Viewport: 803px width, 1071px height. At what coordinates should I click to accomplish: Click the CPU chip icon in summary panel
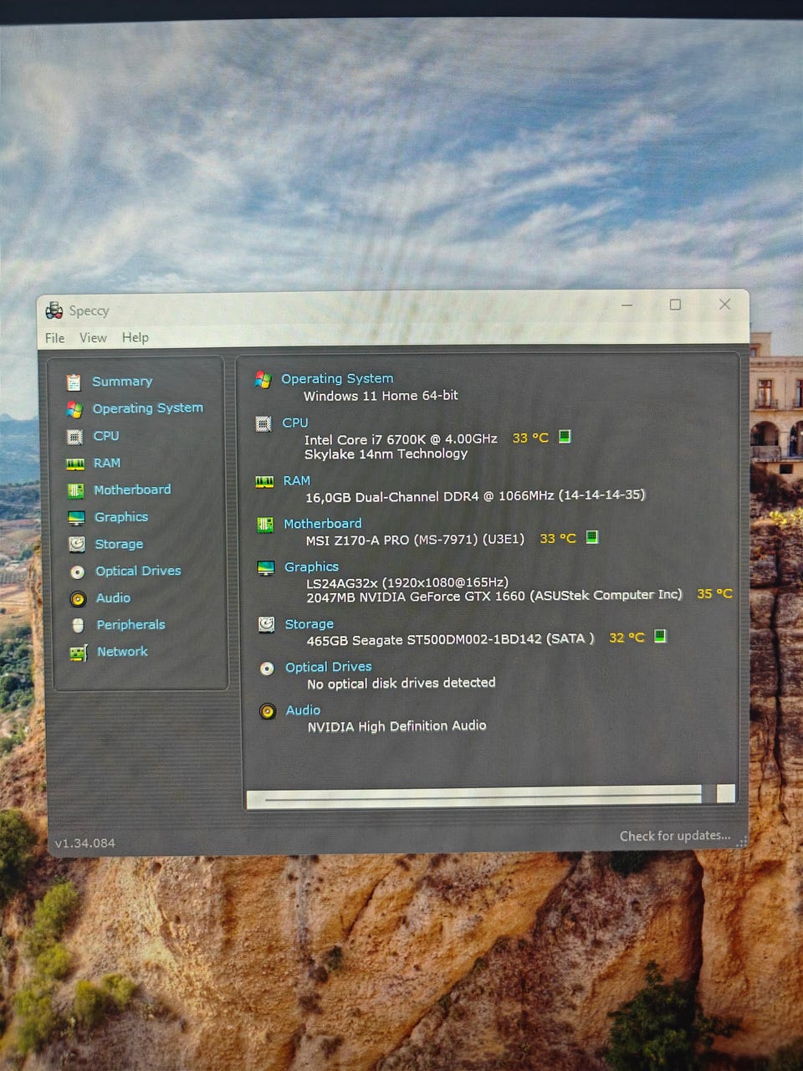pos(263,423)
